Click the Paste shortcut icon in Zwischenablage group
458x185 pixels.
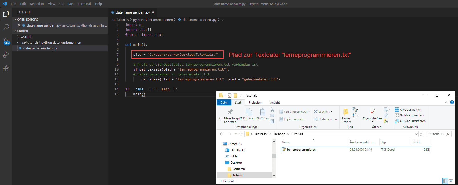pos(272,121)
